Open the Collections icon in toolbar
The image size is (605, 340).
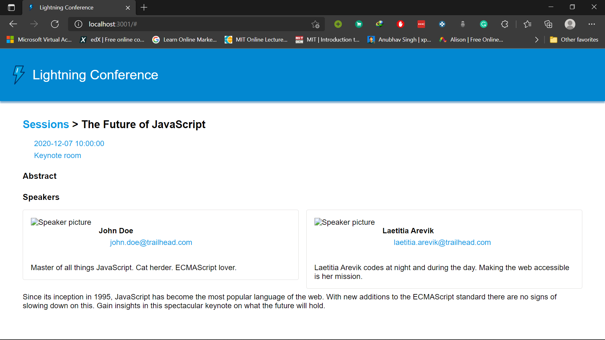548,24
